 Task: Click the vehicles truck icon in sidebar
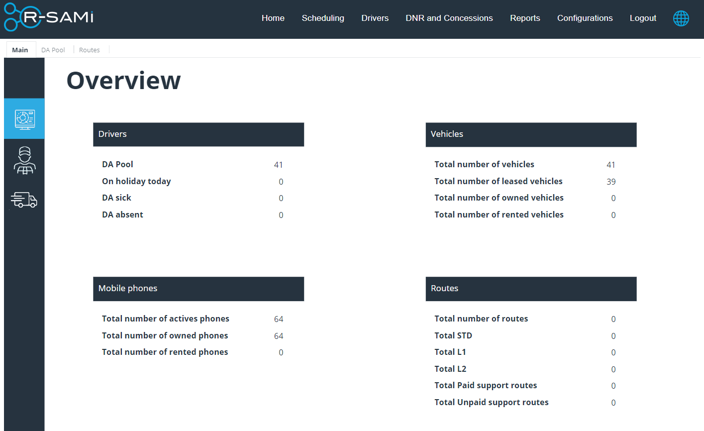24,200
